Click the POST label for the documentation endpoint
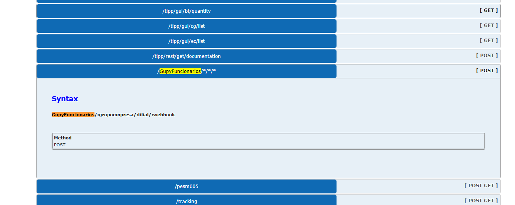 [487, 56]
